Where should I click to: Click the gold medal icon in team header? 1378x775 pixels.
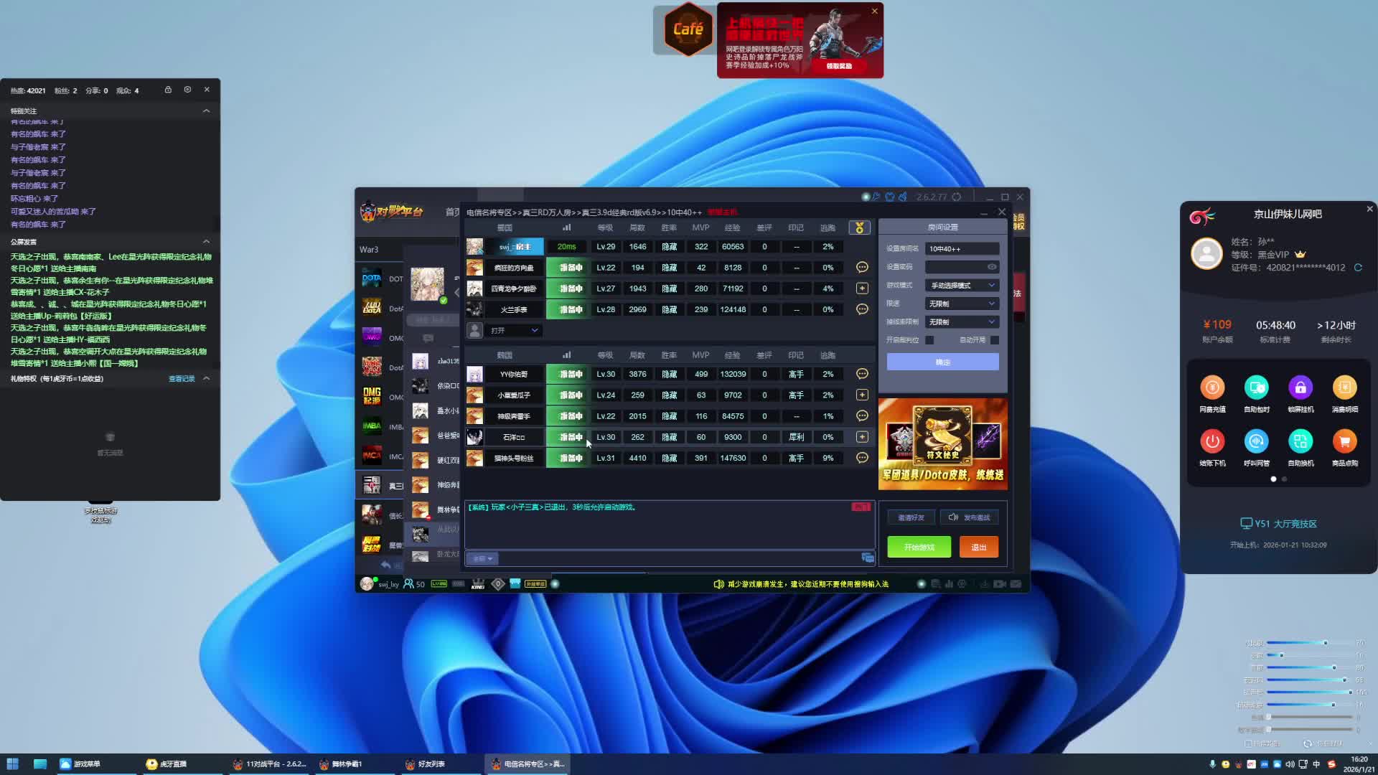coord(859,227)
